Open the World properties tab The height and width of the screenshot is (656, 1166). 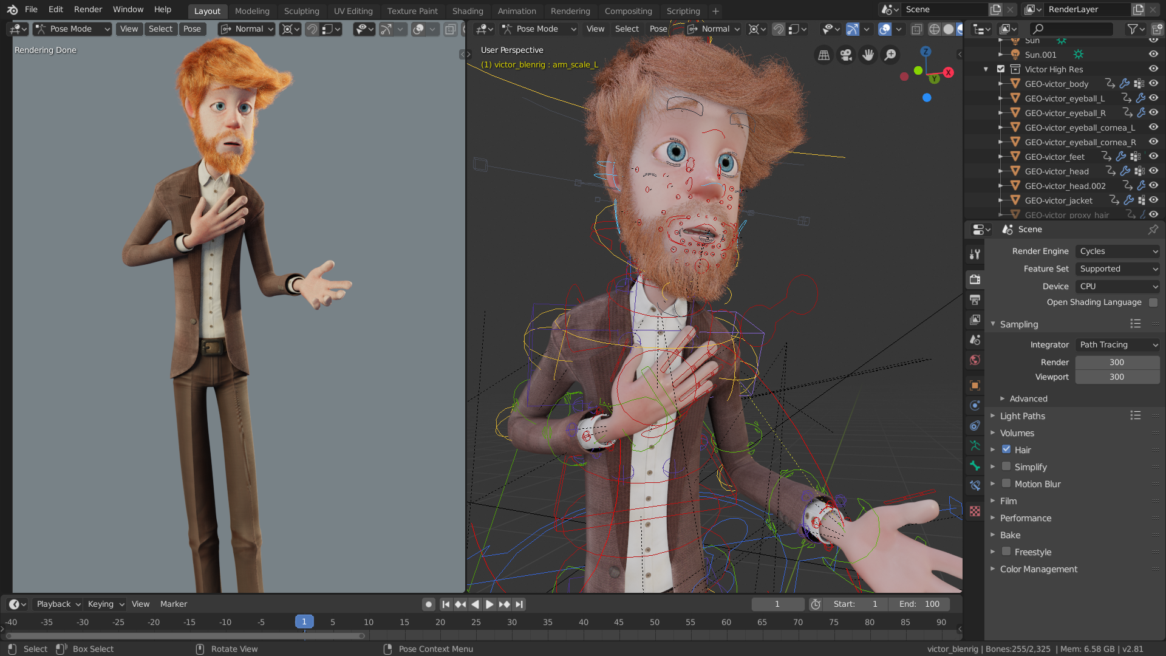tap(975, 360)
